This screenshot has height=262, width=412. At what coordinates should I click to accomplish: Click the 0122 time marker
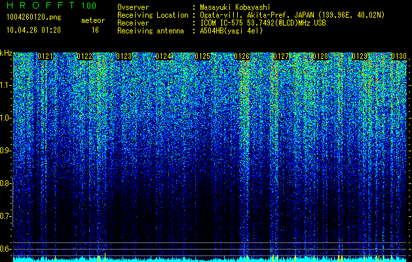click(x=84, y=56)
